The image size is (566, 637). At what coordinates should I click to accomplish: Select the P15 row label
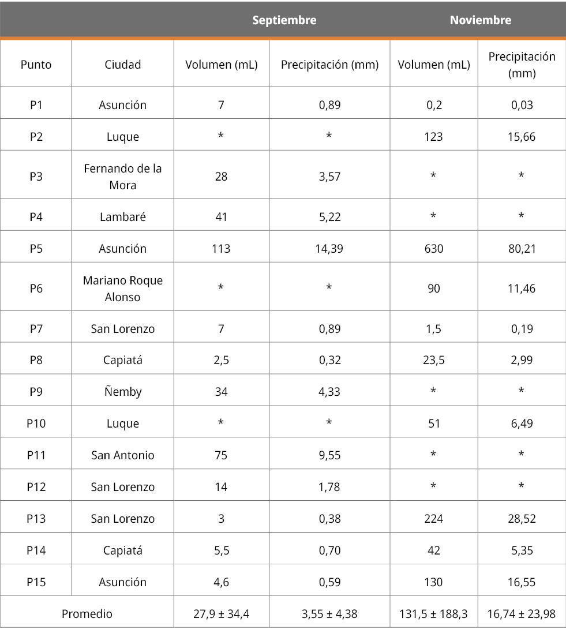(36, 582)
